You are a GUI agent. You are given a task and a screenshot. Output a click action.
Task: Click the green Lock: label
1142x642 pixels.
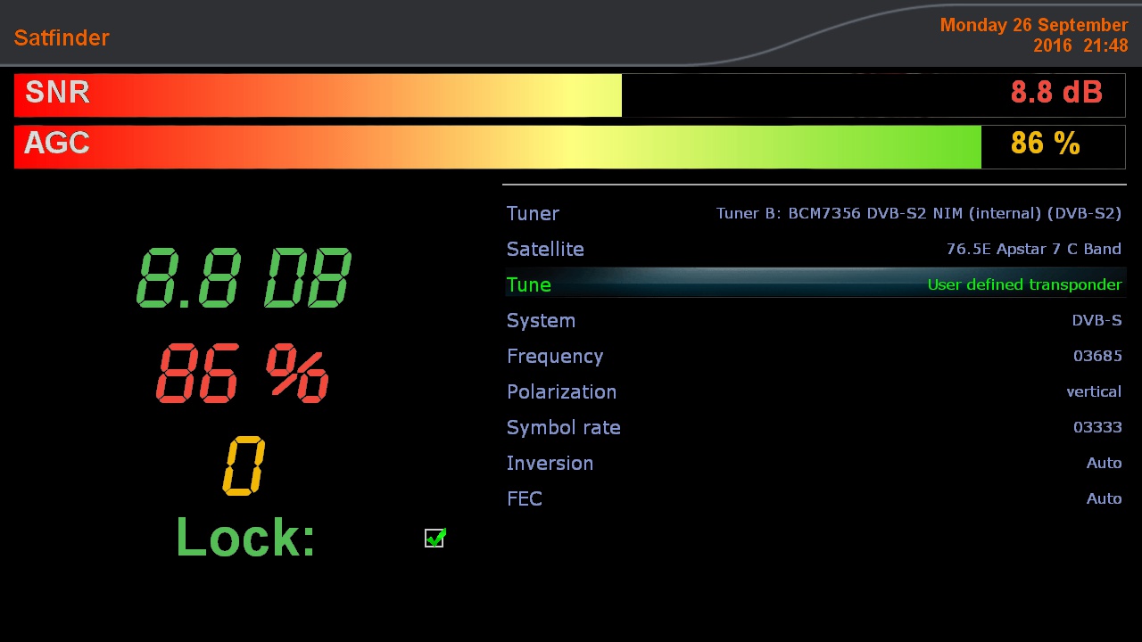click(245, 538)
